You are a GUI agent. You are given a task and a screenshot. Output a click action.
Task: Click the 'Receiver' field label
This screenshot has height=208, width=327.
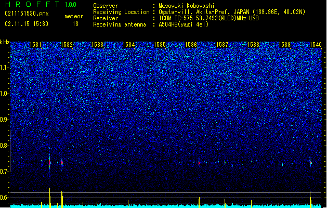point(106,18)
